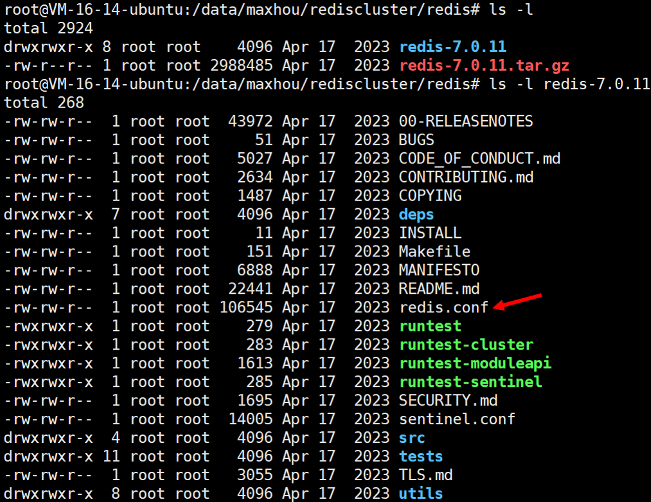Click the deps directory name
The image size is (651, 502).
(416, 215)
